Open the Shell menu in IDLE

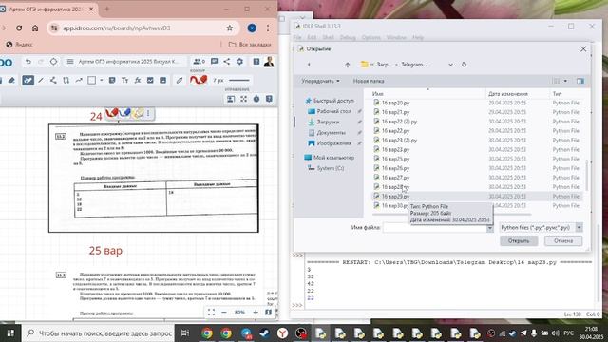point(328,37)
